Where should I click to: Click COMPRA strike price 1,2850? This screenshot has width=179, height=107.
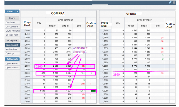[x=26, y=63]
